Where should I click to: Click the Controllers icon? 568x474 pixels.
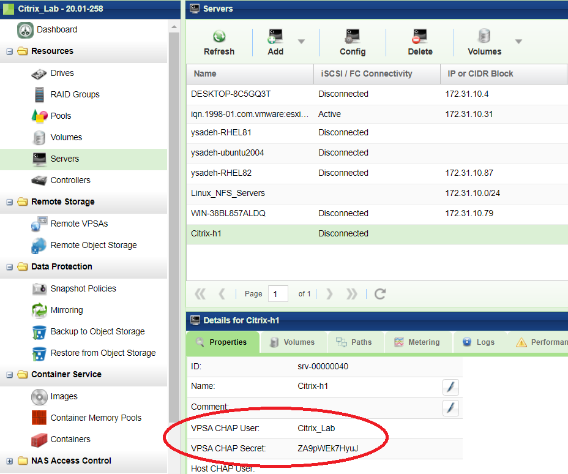pos(39,181)
